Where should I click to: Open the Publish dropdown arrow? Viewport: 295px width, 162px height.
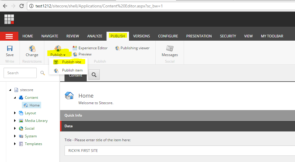(x=64, y=55)
